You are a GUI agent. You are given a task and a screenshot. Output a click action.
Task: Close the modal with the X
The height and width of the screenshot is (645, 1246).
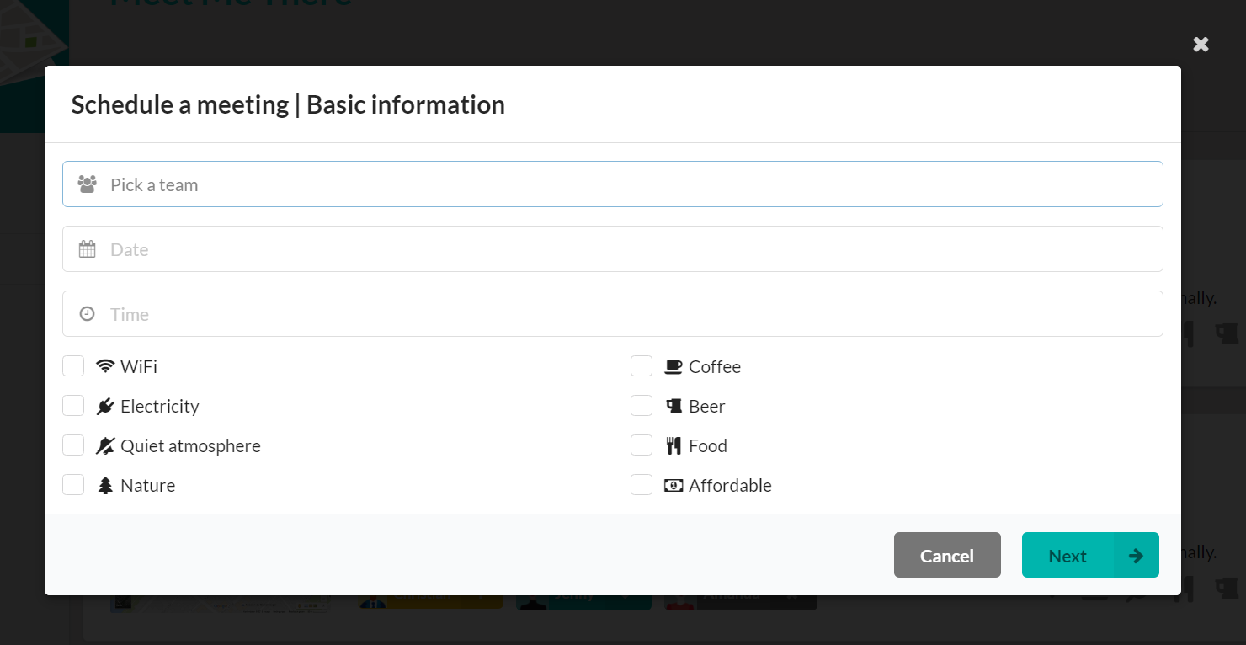(x=1201, y=44)
